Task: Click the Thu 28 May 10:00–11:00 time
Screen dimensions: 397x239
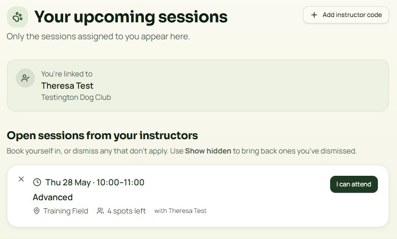Action: click(x=94, y=182)
